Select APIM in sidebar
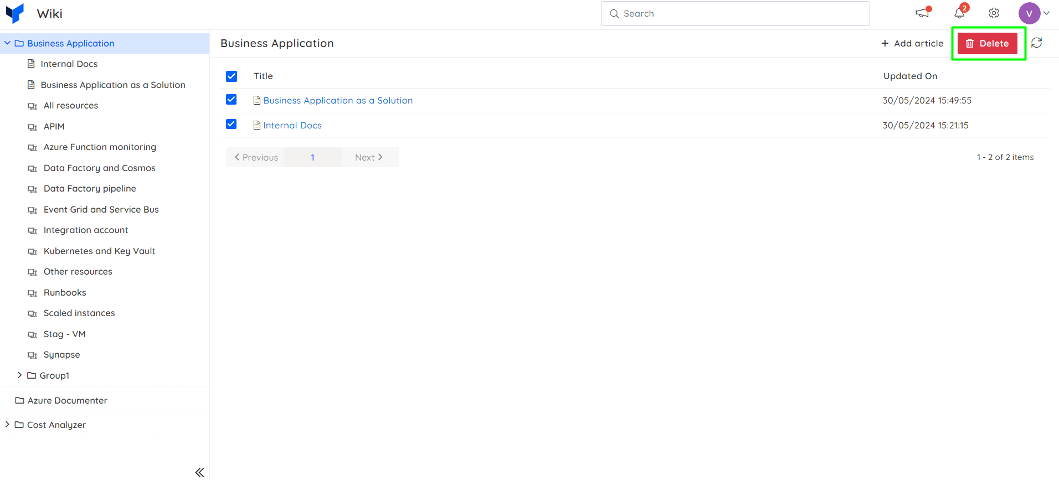 point(54,126)
